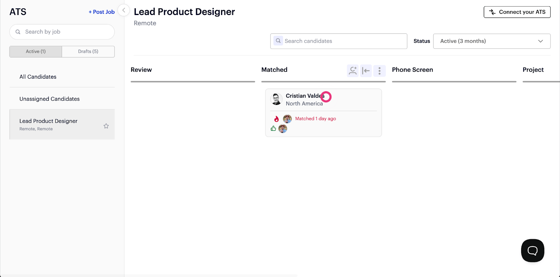Viewport: 560px width, 277px height.
Task: Click the North America location text
Action: click(x=304, y=104)
